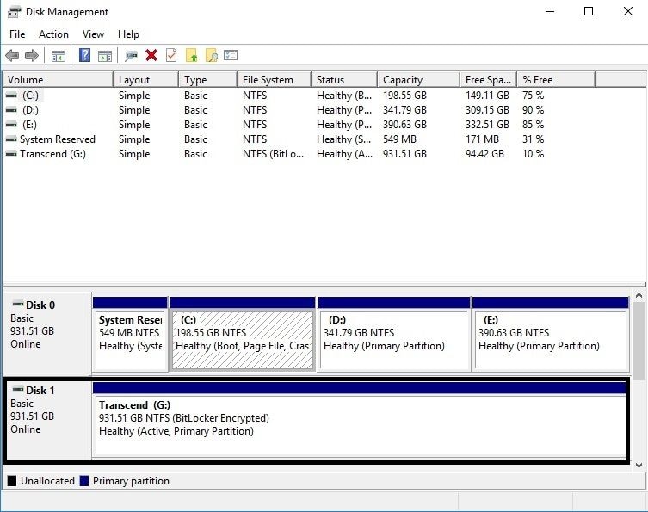The image size is (648, 512).
Task: Click the connect drive toolbar icon
Action: point(132,55)
